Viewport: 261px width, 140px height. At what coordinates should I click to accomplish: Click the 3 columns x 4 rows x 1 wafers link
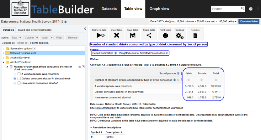click(x=124, y=65)
